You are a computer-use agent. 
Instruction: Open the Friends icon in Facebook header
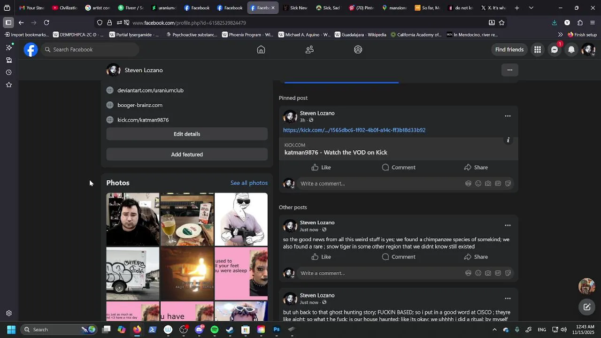tap(309, 49)
